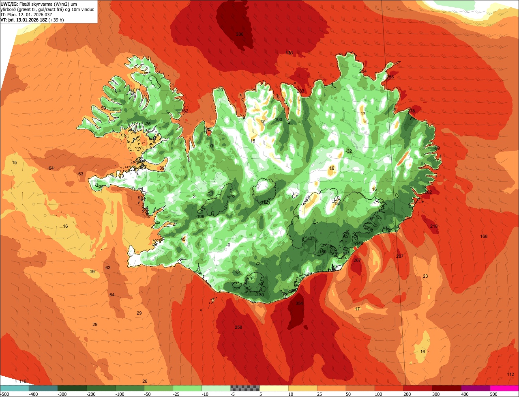Click the red legend swatch between 100 and 200

(389, 388)
